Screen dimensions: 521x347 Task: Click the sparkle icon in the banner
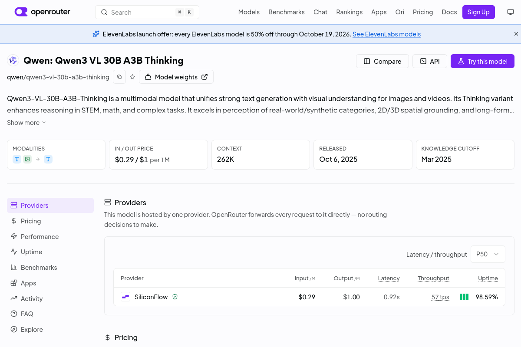pyautogui.click(x=96, y=34)
